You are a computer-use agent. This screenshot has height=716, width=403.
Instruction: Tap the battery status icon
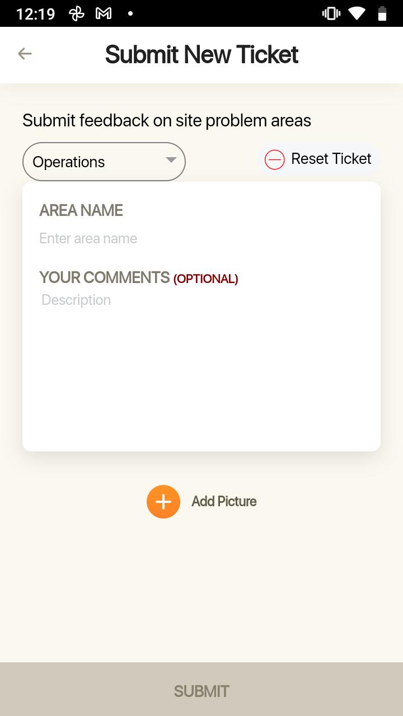tap(382, 13)
